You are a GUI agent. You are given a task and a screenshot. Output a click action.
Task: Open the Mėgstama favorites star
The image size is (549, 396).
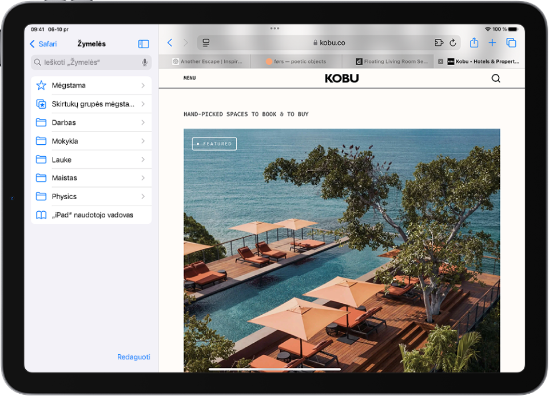pos(41,85)
